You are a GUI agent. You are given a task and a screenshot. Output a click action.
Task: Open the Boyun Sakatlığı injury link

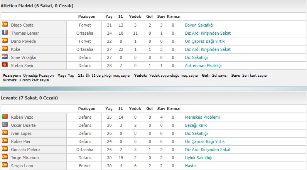[x=199, y=25]
